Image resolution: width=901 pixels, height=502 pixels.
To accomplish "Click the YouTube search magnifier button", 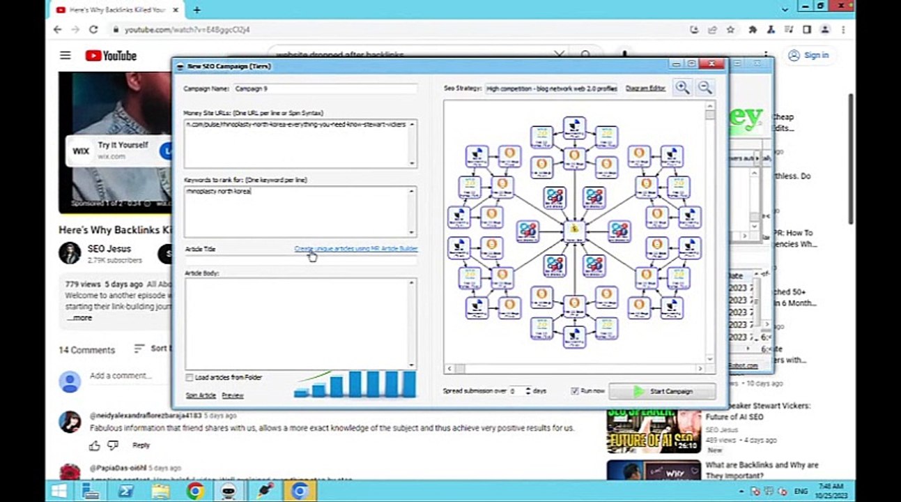I will tap(586, 54).
